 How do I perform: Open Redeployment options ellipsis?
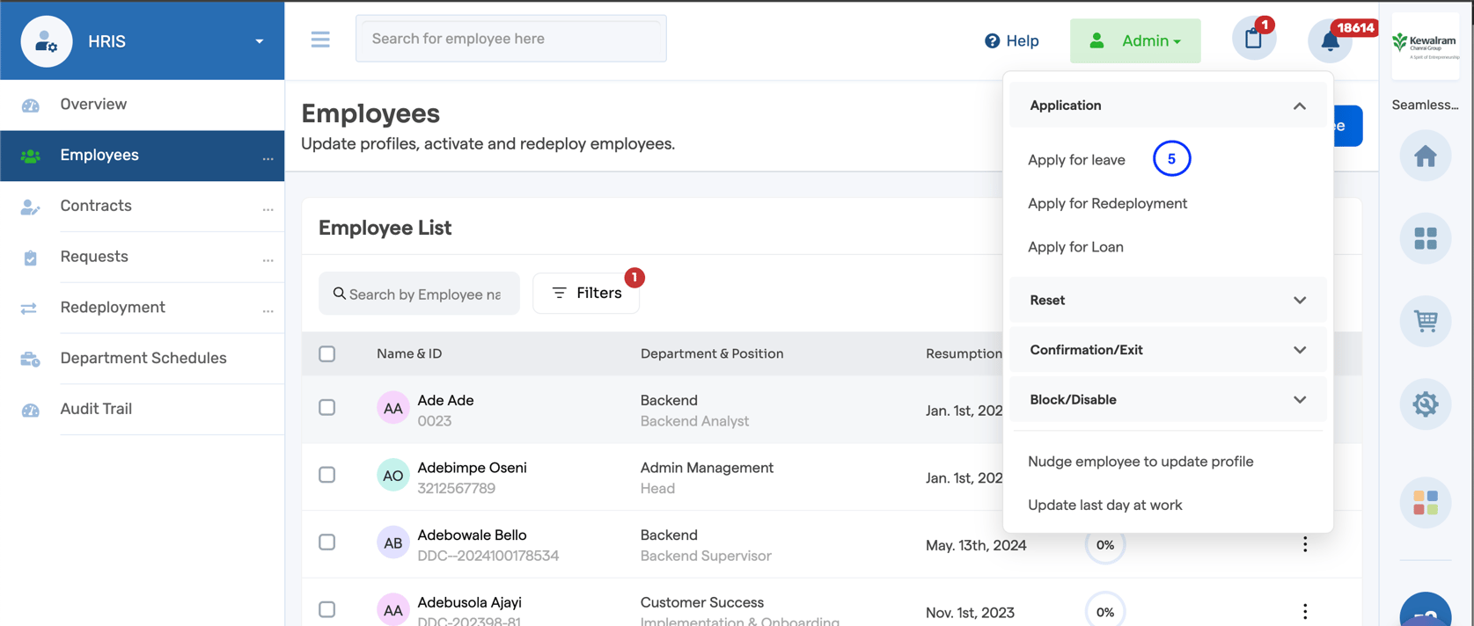click(x=268, y=310)
